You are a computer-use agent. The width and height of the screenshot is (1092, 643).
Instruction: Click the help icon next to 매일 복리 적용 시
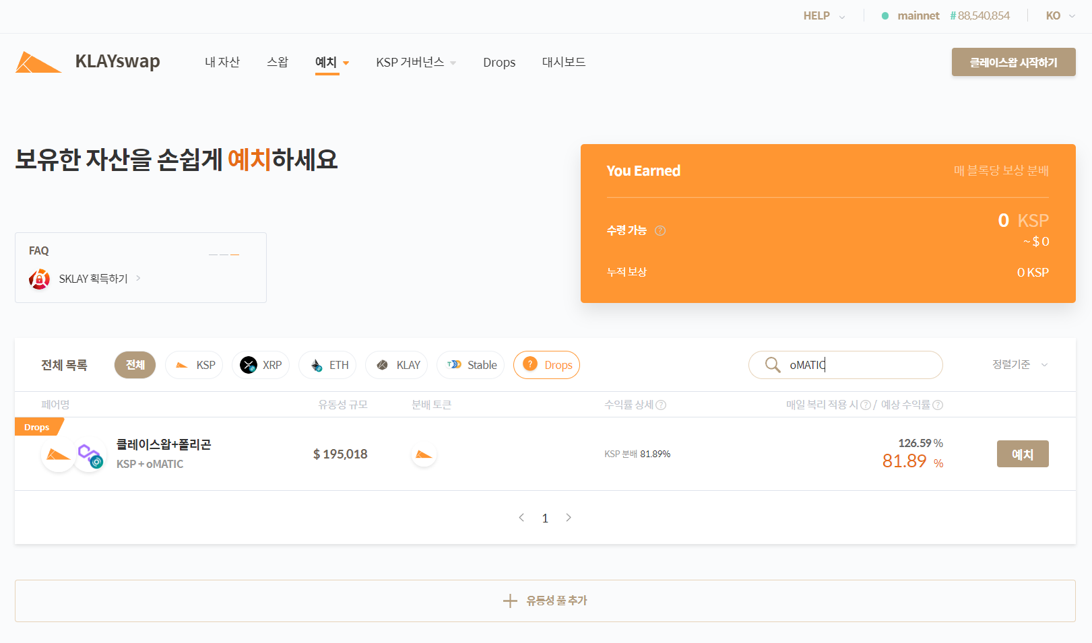866,405
